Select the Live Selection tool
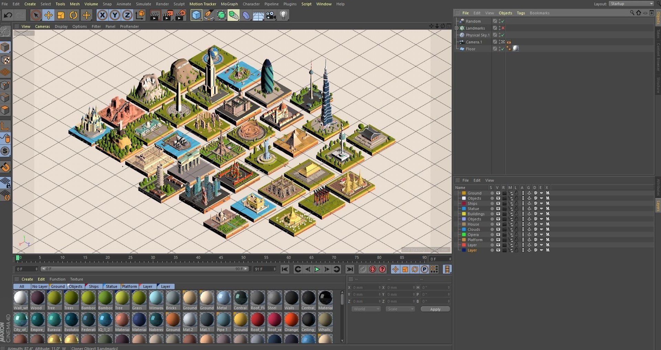Image resolution: width=661 pixels, height=350 pixels. click(36, 15)
